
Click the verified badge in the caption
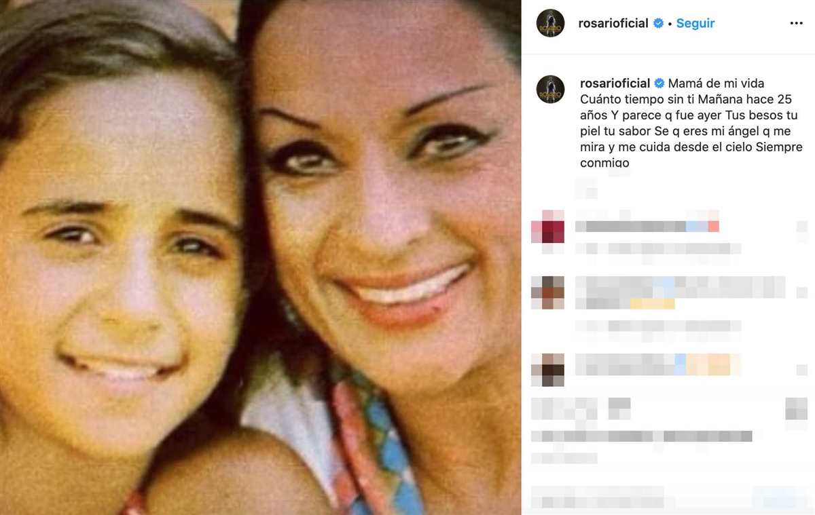(659, 83)
